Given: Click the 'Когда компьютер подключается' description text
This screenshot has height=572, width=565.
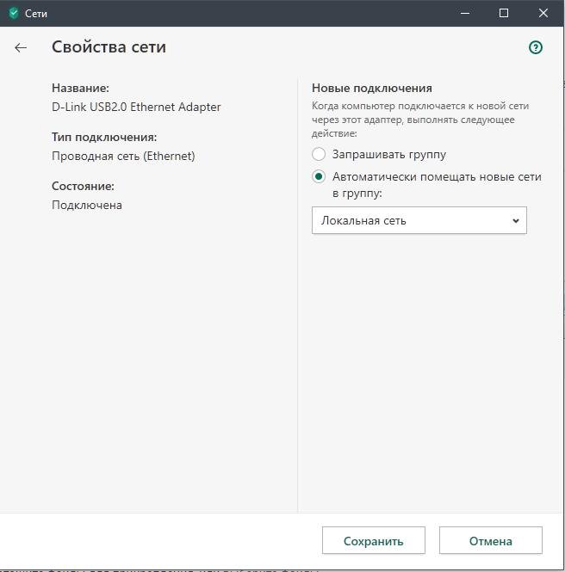Looking at the screenshot, I should 419,120.
